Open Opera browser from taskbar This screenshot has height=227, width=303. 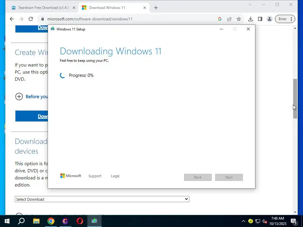click(x=80, y=221)
